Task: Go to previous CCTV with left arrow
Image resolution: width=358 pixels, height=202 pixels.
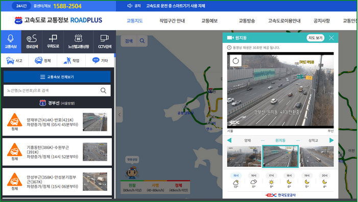Action: [229, 140]
